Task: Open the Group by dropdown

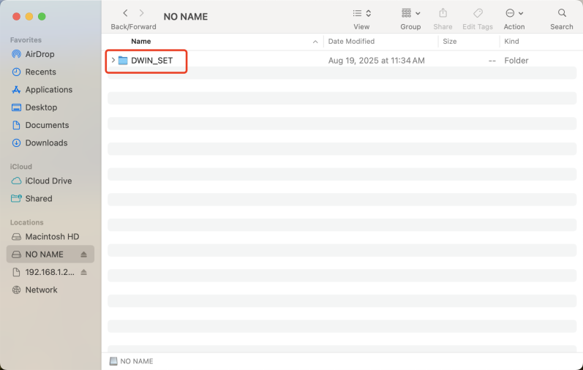Action: click(x=410, y=13)
